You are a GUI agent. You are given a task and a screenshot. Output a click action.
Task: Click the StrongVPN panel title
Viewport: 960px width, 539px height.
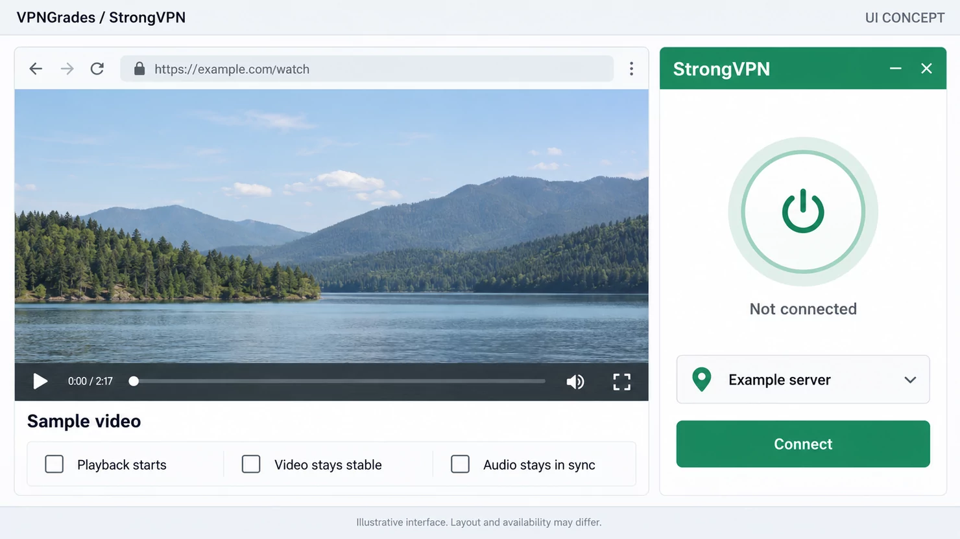(721, 69)
